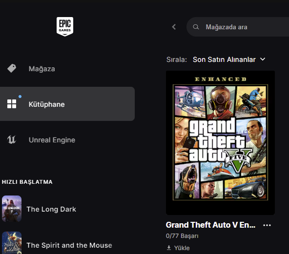Viewport: 289px width, 254px height.
Task: Focus the Mağazada ara search field
Action: click(238, 27)
